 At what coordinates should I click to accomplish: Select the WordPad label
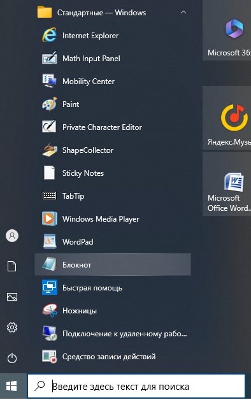(78, 242)
